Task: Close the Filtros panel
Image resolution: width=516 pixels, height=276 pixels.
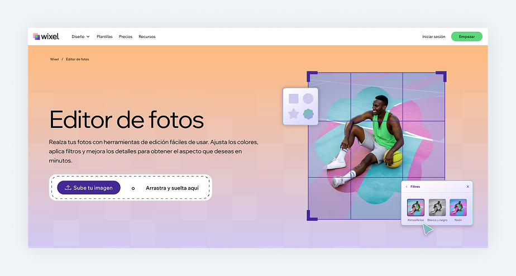Action: [467, 187]
